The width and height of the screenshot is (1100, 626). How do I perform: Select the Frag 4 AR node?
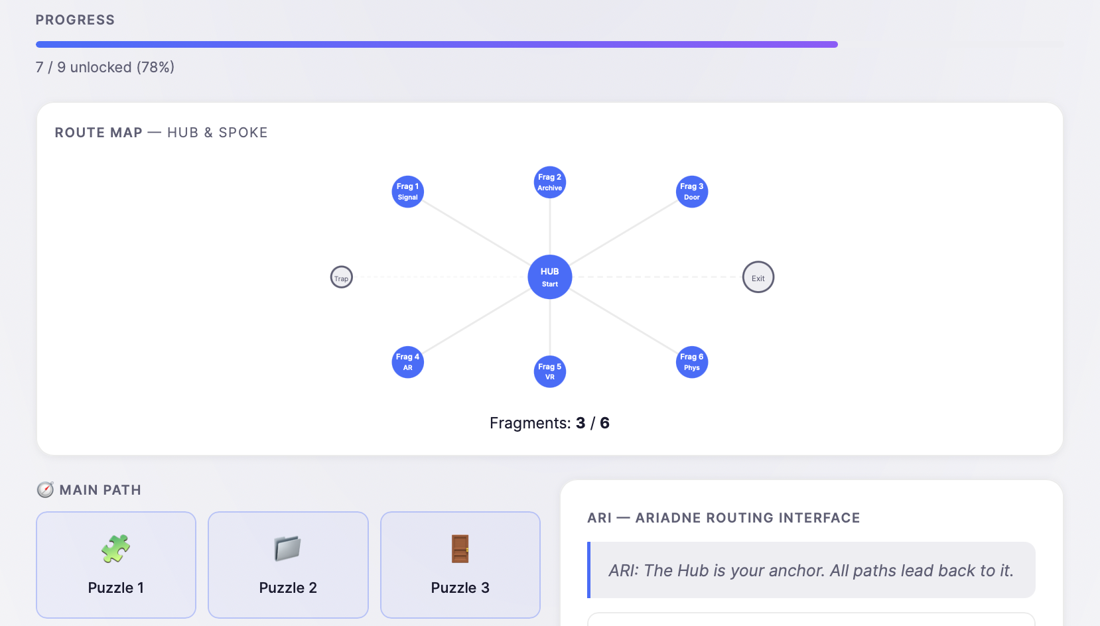click(x=407, y=362)
